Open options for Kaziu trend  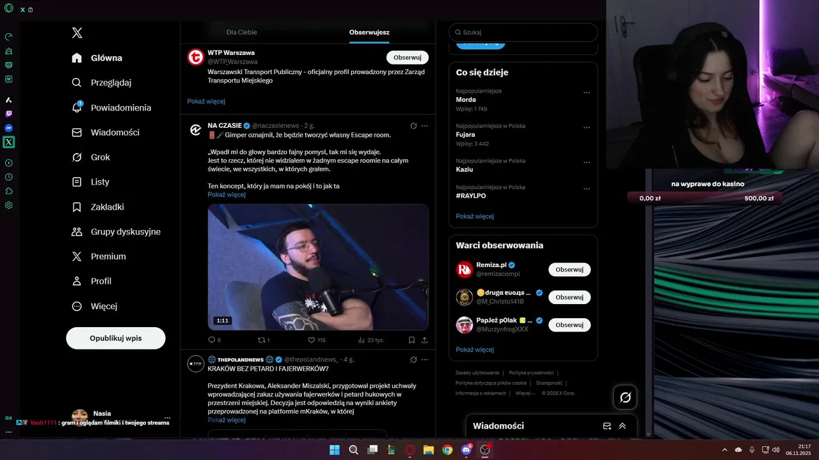coord(587,162)
